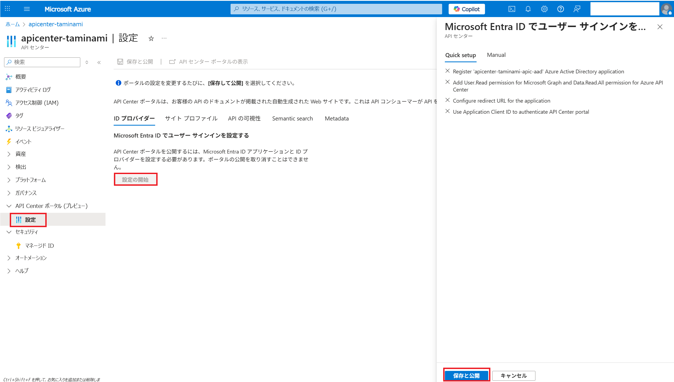Select the Quick setup tab
The image size is (674, 382).
[461, 55]
